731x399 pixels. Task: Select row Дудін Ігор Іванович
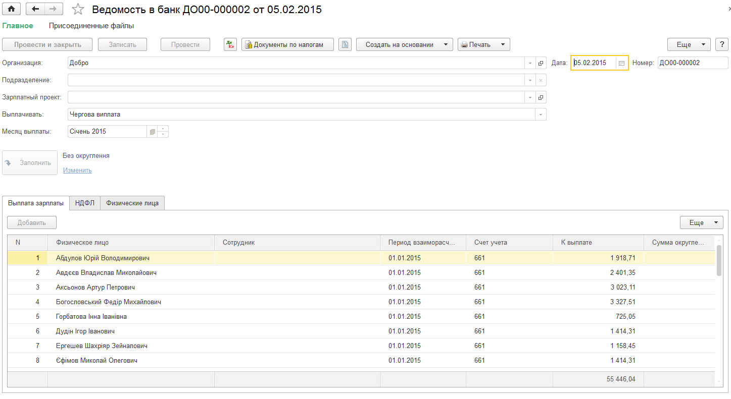coord(361,331)
